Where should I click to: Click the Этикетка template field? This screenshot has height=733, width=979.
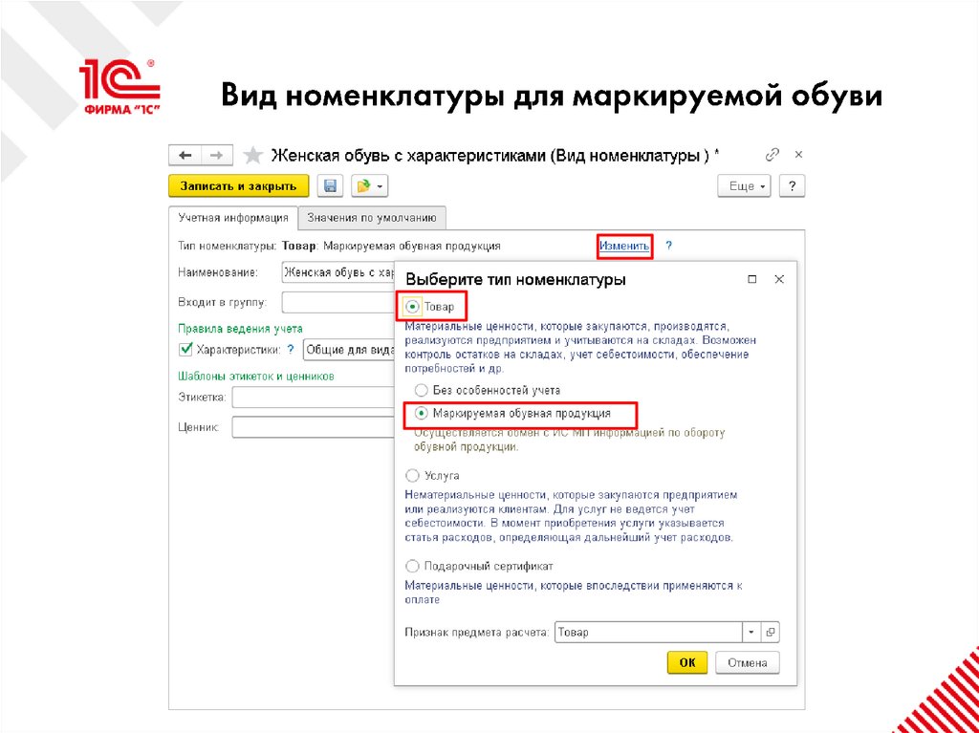pos(313,398)
